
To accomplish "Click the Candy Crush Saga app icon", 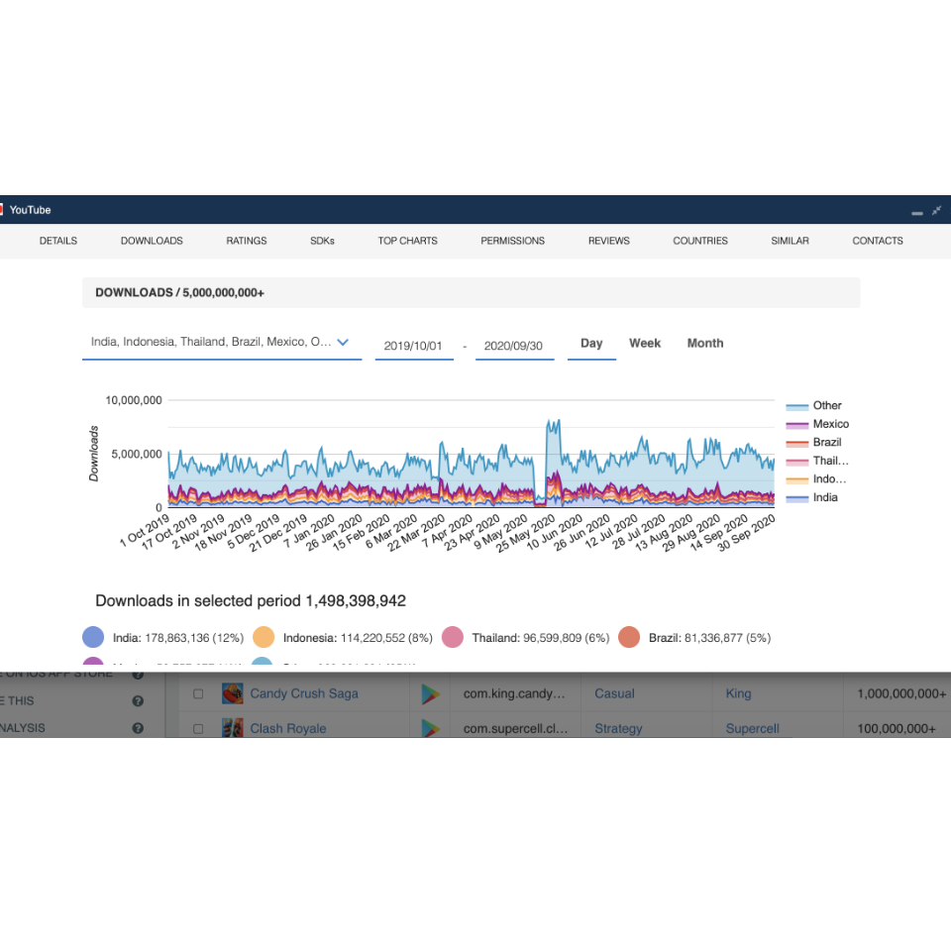I will click(233, 693).
